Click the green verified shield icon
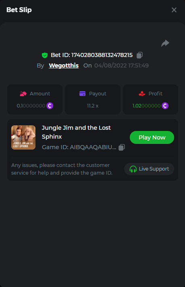 point(45,55)
